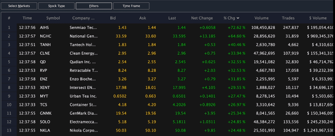Select the RVP symbol

(44, 70)
